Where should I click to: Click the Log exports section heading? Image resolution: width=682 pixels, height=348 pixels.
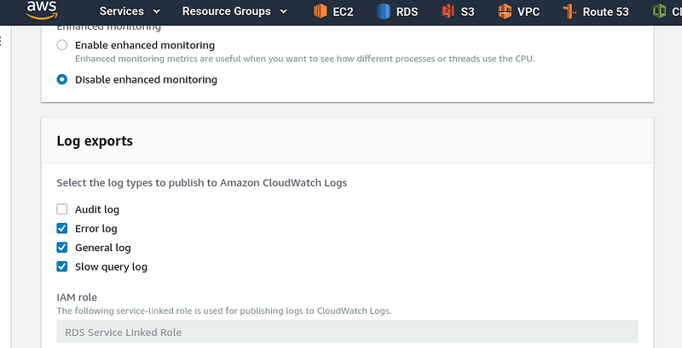coord(95,141)
